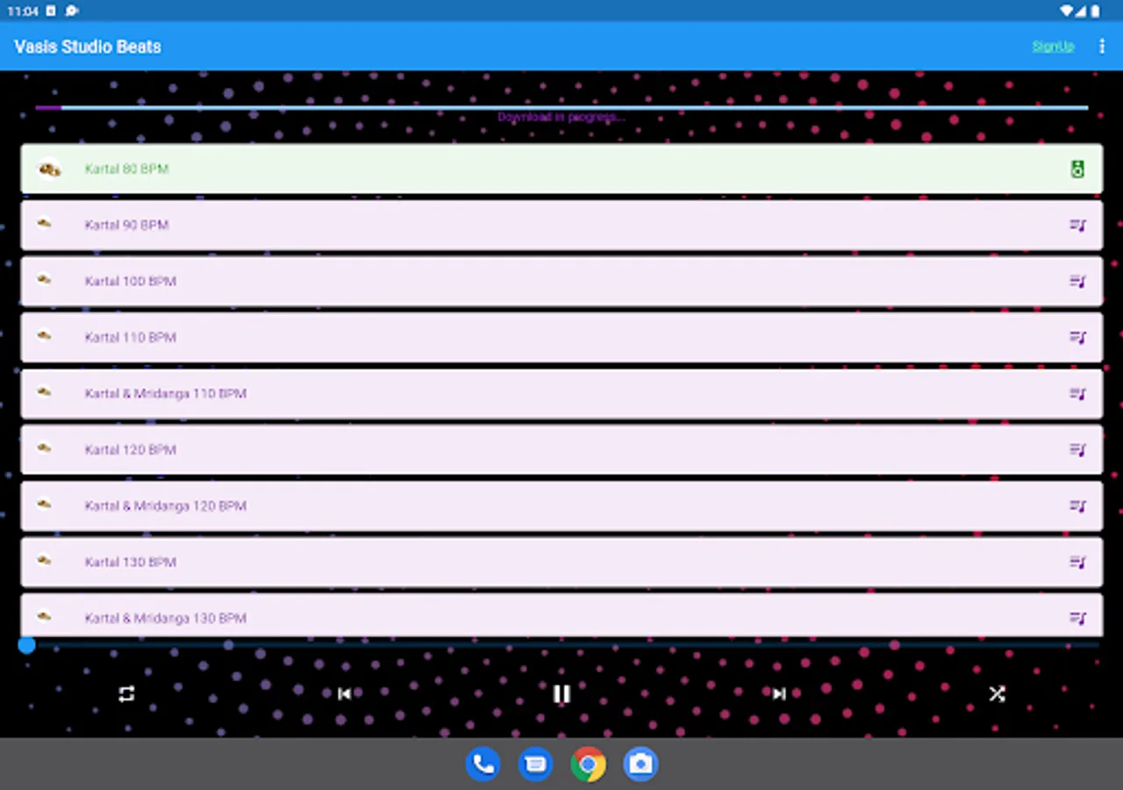Select the Kartal 100 BPM track
The image size is (1123, 790).
point(561,282)
